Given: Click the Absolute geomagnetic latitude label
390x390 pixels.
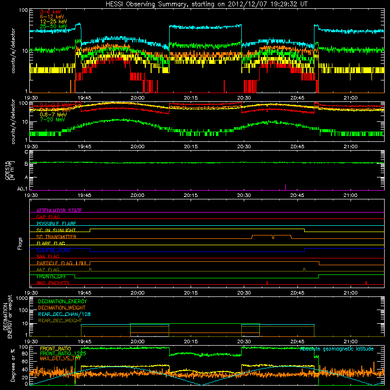Looking at the screenshot, I should [337, 349].
